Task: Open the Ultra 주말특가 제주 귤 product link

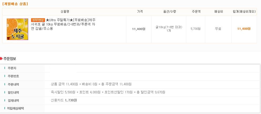Action: [63, 24]
